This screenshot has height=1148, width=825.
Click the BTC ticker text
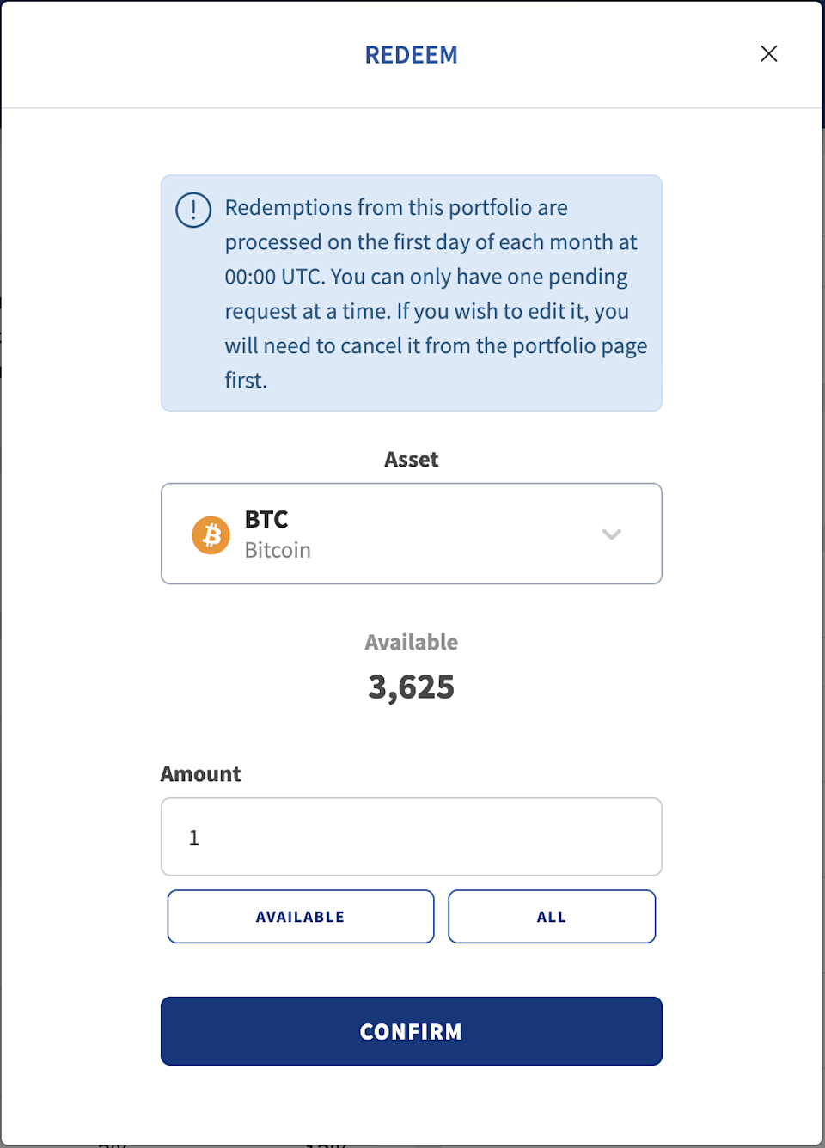click(266, 519)
